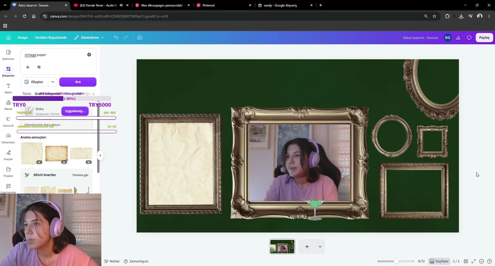
Task: Reload the page in the browser
Action: coord(24,16)
